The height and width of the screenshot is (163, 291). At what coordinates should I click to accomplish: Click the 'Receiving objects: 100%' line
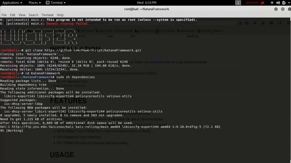(65, 66)
